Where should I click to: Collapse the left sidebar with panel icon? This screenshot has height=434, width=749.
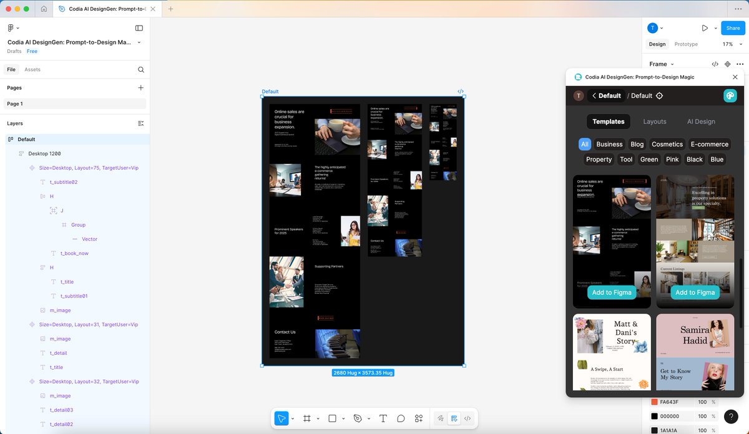[139, 28]
